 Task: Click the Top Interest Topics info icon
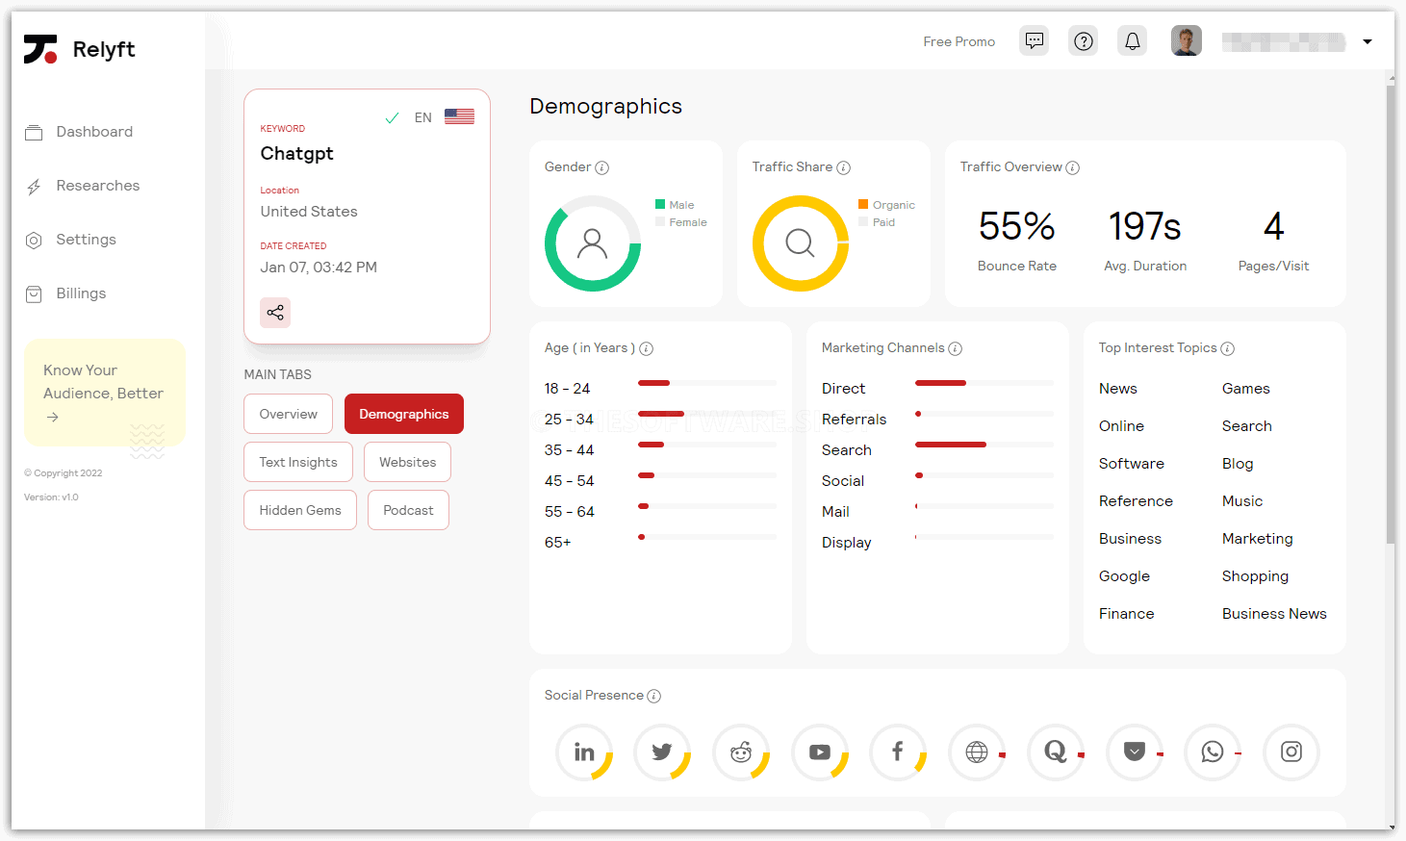(1228, 348)
